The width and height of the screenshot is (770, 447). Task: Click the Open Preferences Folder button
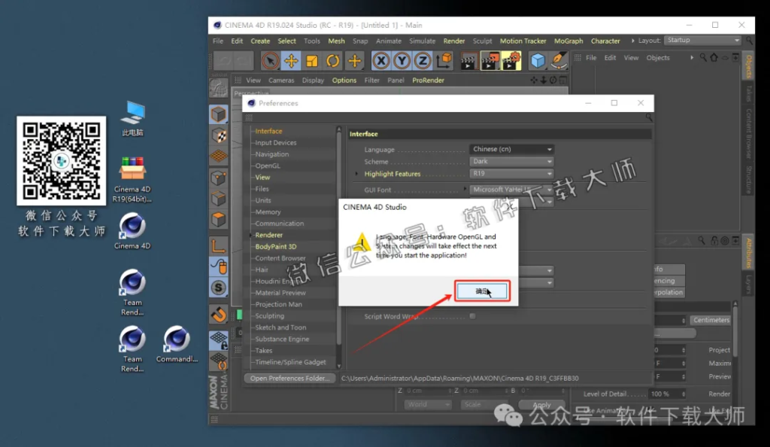(x=289, y=378)
